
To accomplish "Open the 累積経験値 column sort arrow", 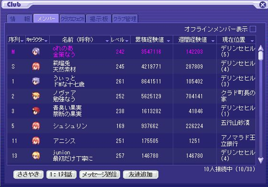I will click(x=168, y=41).
